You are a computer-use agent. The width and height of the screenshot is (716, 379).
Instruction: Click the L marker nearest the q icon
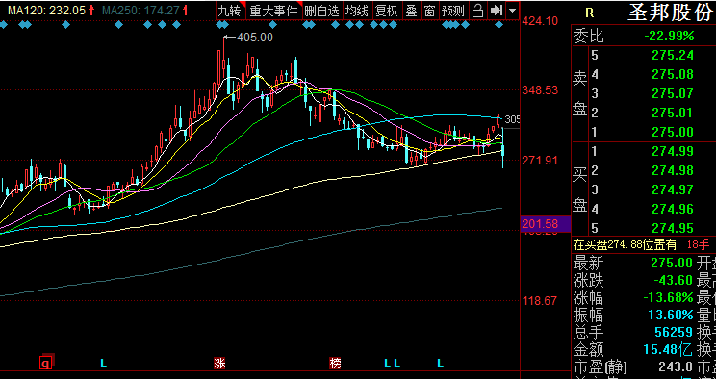click(104, 364)
